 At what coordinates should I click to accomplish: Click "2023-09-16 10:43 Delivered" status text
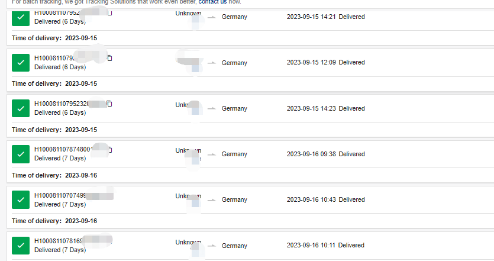[325, 199]
